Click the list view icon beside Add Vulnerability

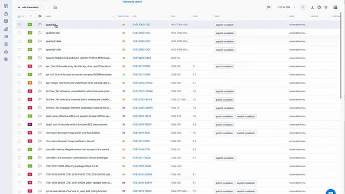tap(55, 7)
